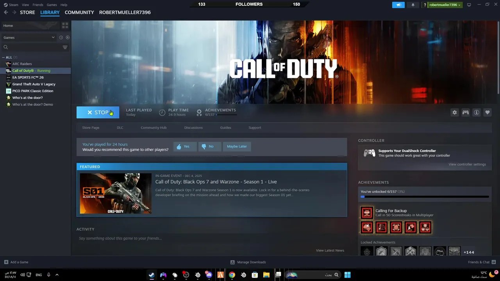Open View controller settings link
The height and width of the screenshot is (281, 500).
pyautogui.click(x=467, y=164)
